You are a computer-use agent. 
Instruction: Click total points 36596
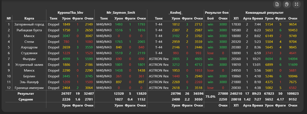pyautogui.click(x=198, y=94)
